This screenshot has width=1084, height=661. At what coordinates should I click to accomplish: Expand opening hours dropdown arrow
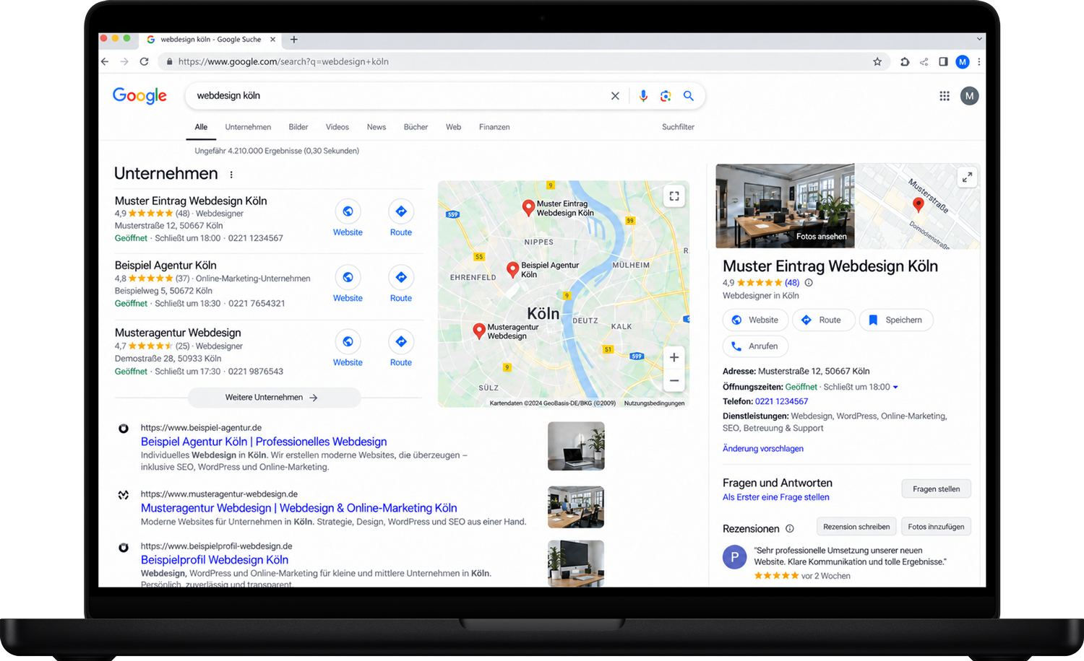pos(895,388)
